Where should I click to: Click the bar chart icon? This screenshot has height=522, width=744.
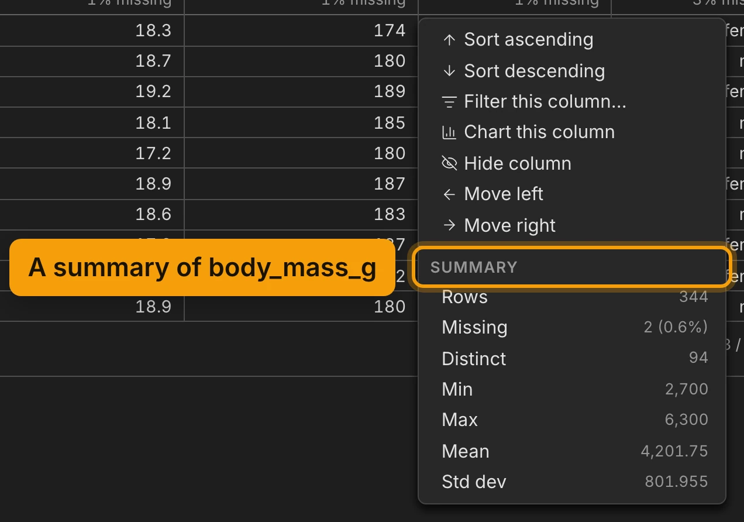point(449,132)
